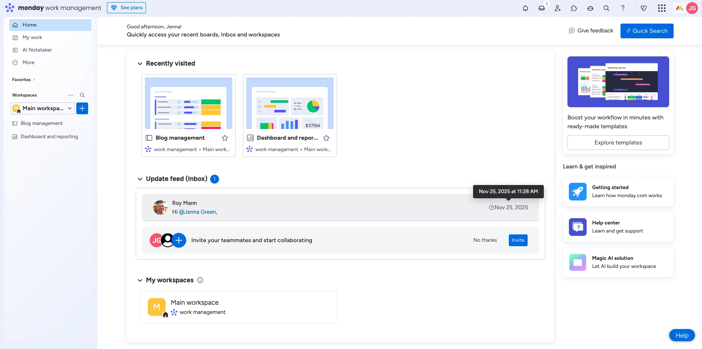Click the Update feed unread count badge
The width and height of the screenshot is (702, 349).
[215, 179]
